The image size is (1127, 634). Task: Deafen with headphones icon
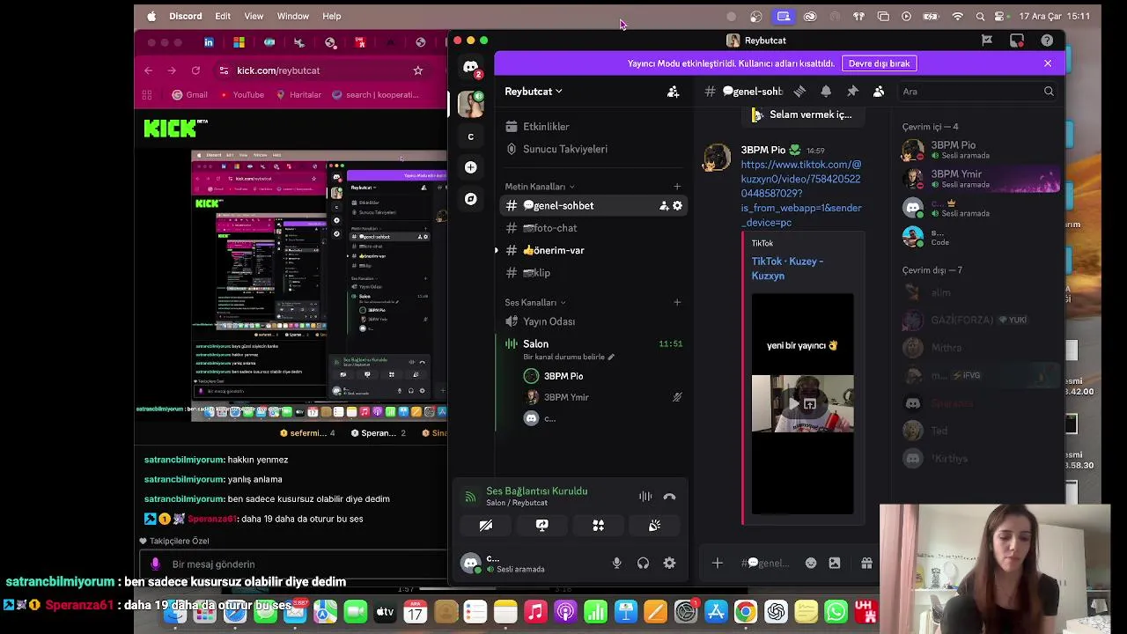click(x=643, y=564)
